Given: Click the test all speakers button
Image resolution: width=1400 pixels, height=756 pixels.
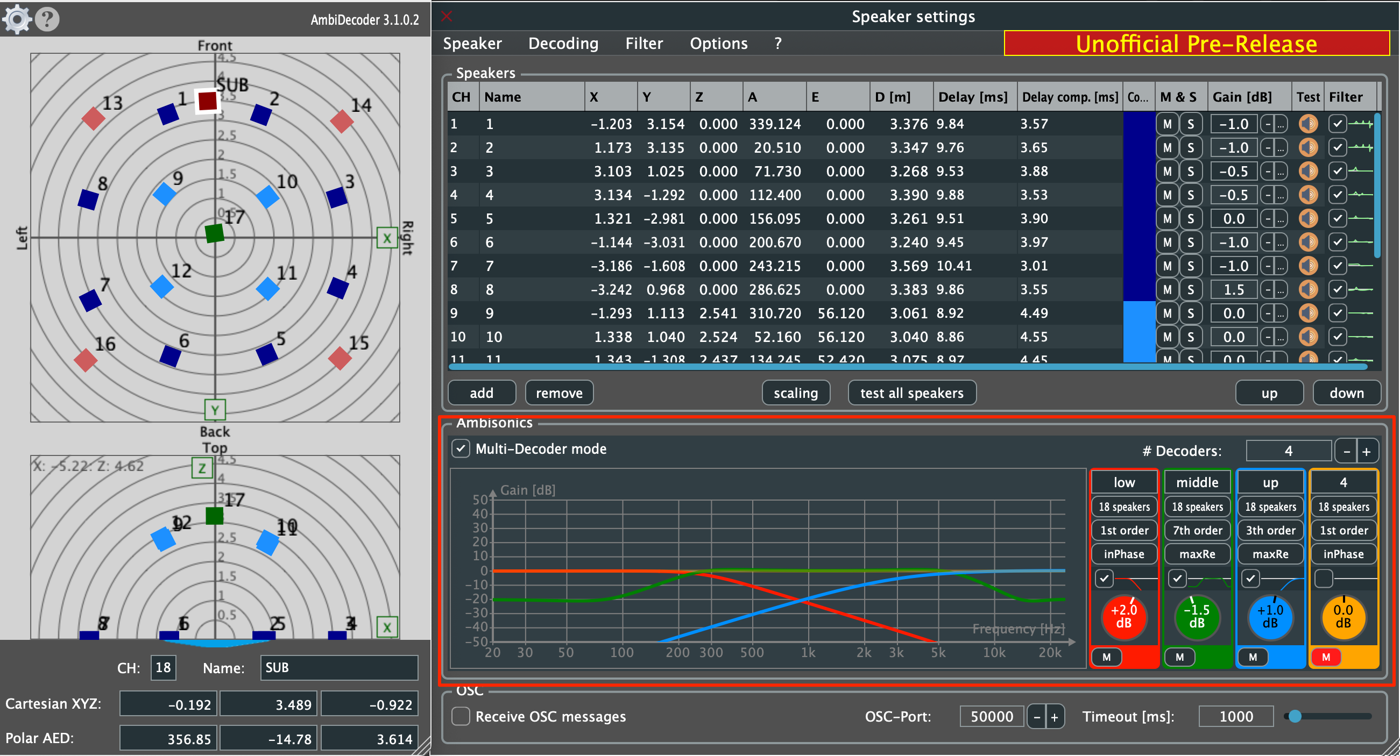Looking at the screenshot, I should pyautogui.click(x=912, y=393).
